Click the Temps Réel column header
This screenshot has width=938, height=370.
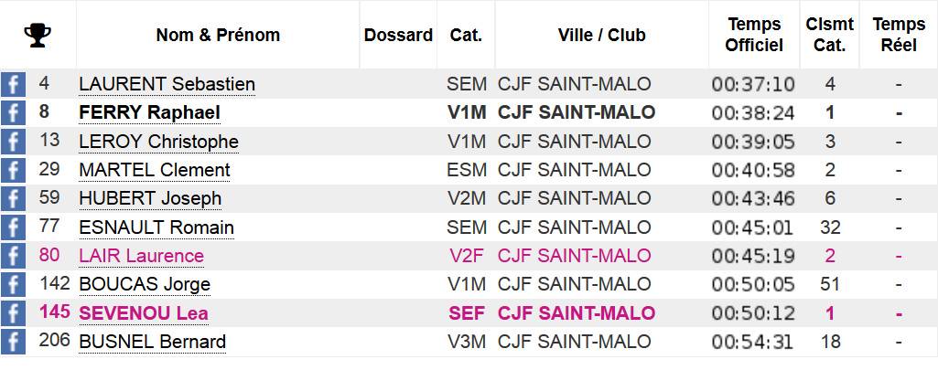899,35
